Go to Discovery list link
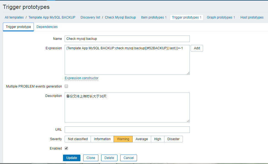Screen dimensions: 268x164 (x=90, y=17)
